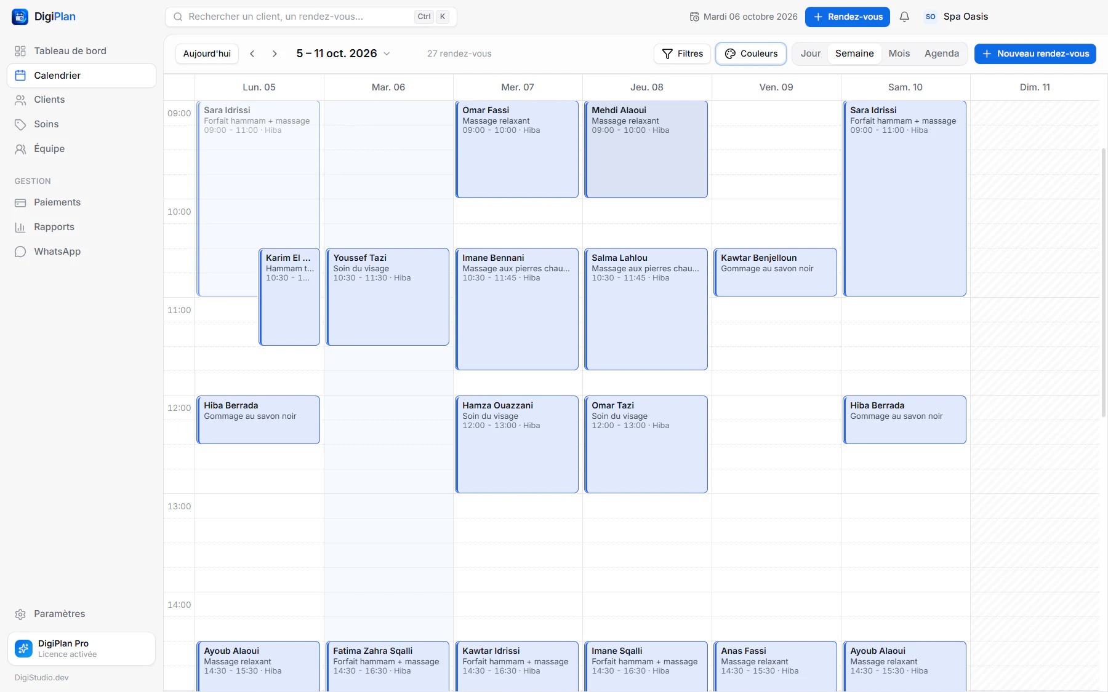Open Hiba Berrada's Saturday Gommage appointment
1108x692 pixels.
pyautogui.click(x=905, y=420)
